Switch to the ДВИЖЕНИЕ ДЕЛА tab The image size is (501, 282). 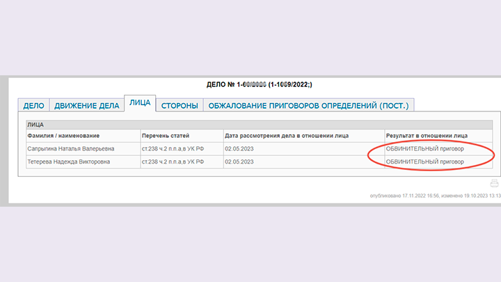point(86,106)
